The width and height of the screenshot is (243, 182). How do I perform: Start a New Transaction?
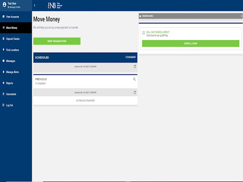click(x=57, y=41)
